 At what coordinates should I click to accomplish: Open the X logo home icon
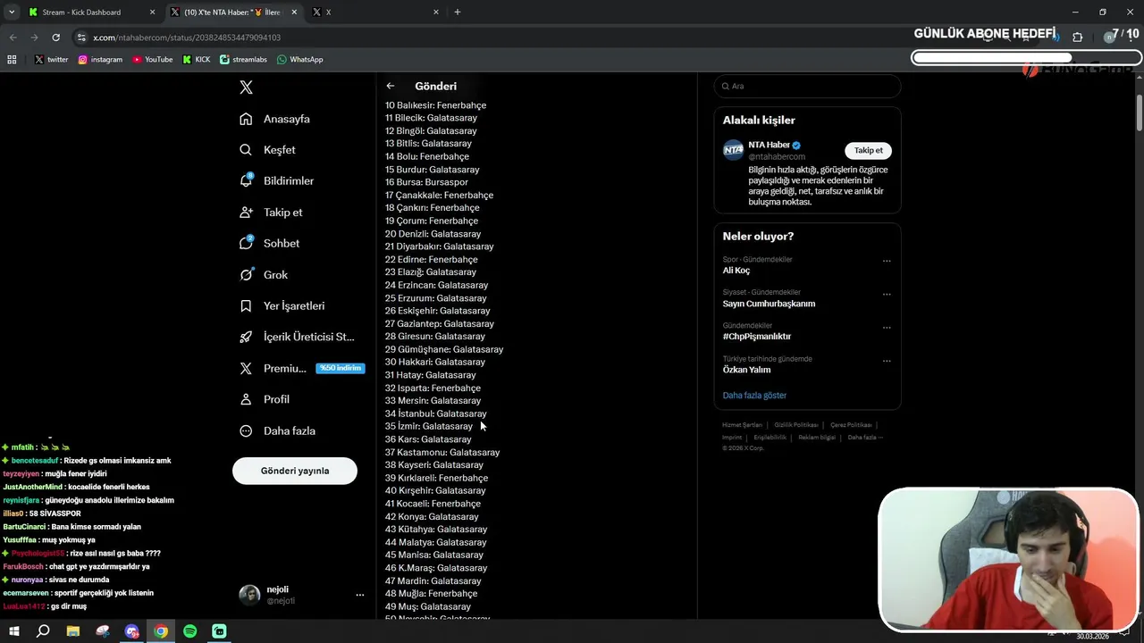[247, 88]
